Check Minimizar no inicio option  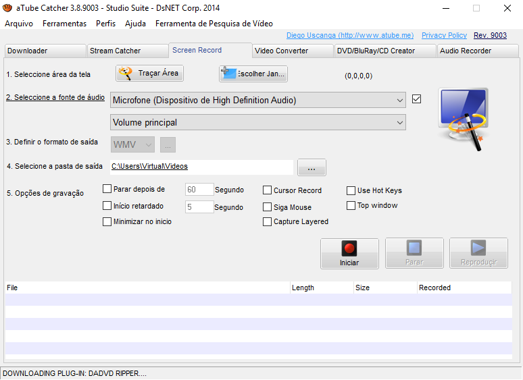pos(107,221)
